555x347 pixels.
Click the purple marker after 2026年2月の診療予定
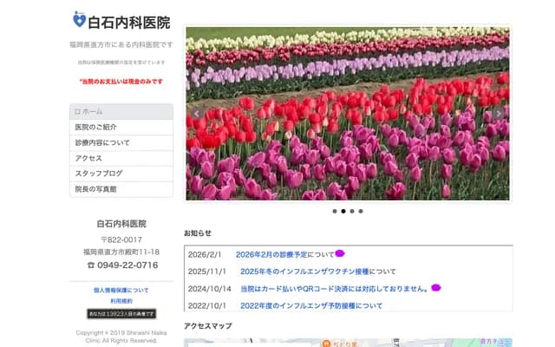pos(340,254)
